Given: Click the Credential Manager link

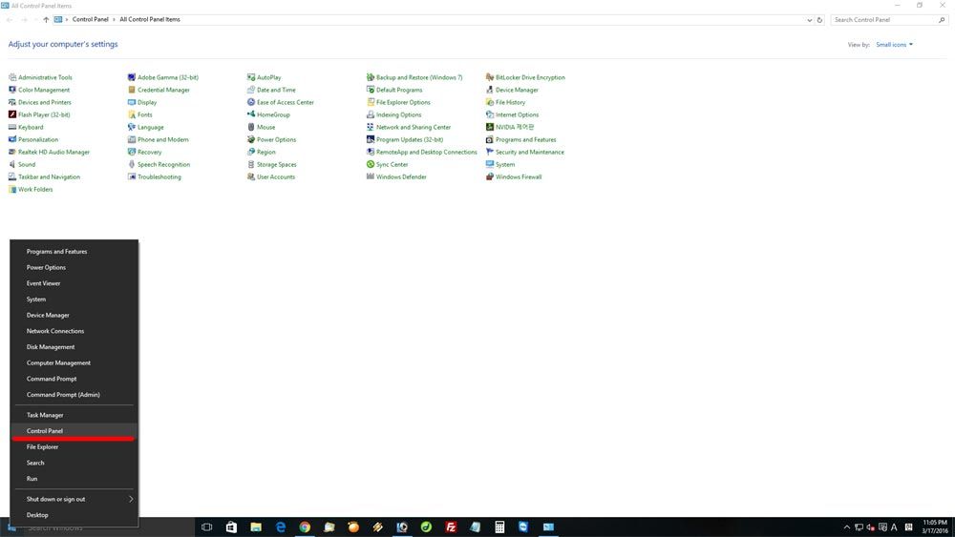Looking at the screenshot, I should [x=163, y=90].
